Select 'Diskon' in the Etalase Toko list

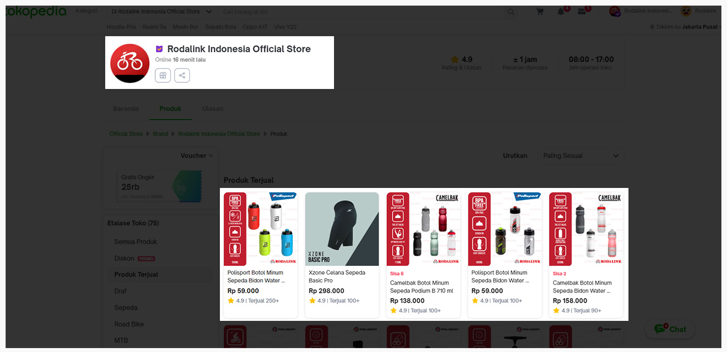click(122, 257)
